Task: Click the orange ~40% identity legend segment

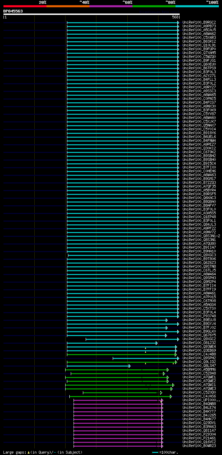Action: tap(68, 6)
